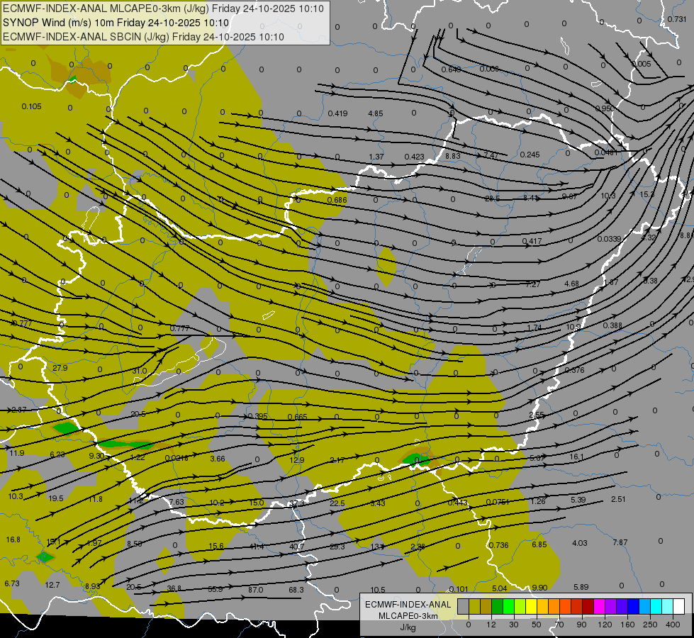Click the map value 19.5
Screen dimensions: 694x638
(56, 498)
